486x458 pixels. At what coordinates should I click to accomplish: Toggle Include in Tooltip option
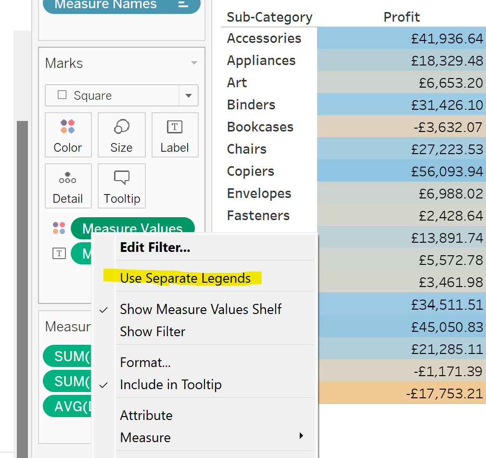click(x=171, y=385)
